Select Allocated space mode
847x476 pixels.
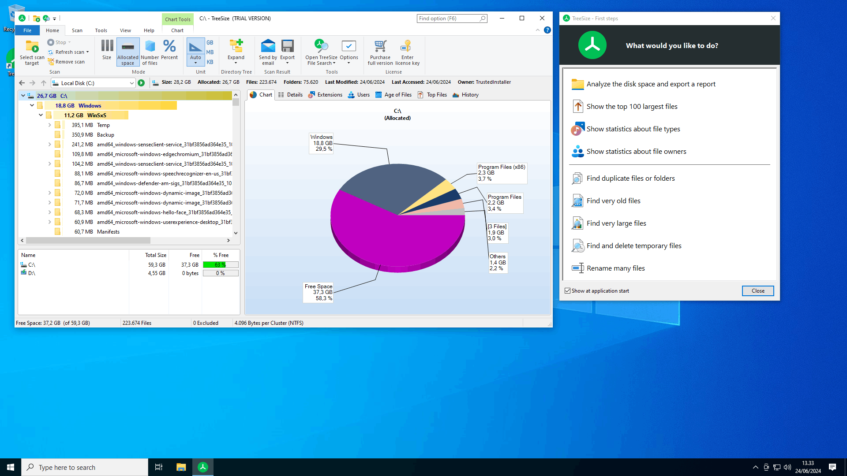128,52
